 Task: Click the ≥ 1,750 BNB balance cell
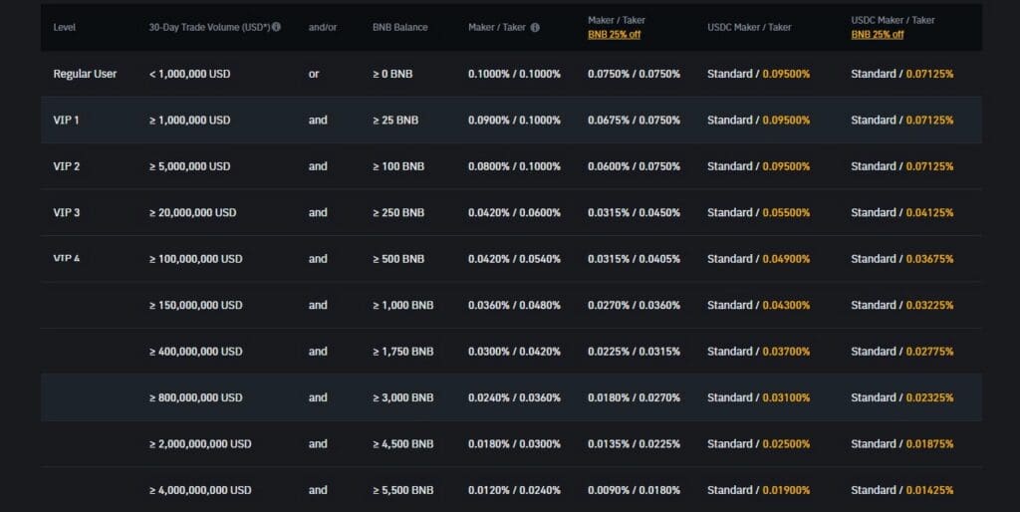click(x=402, y=352)
